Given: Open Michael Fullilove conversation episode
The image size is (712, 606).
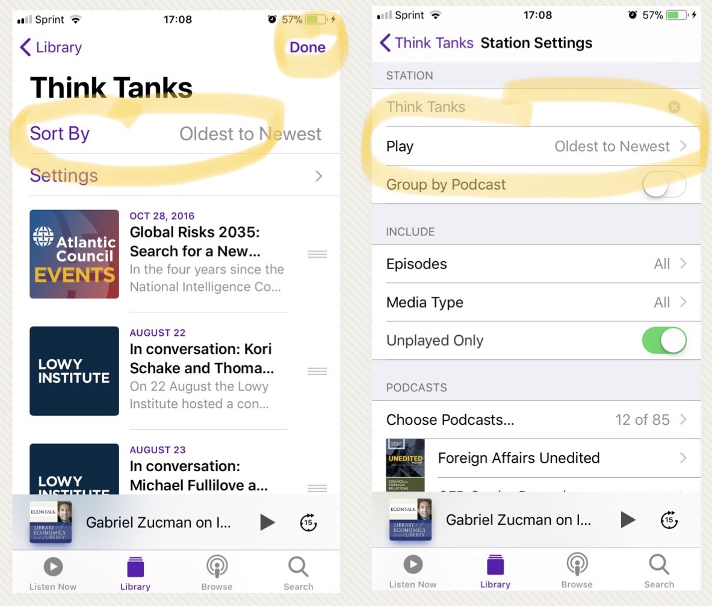Looking at the screenshot, I should click(x=199, y=476).
